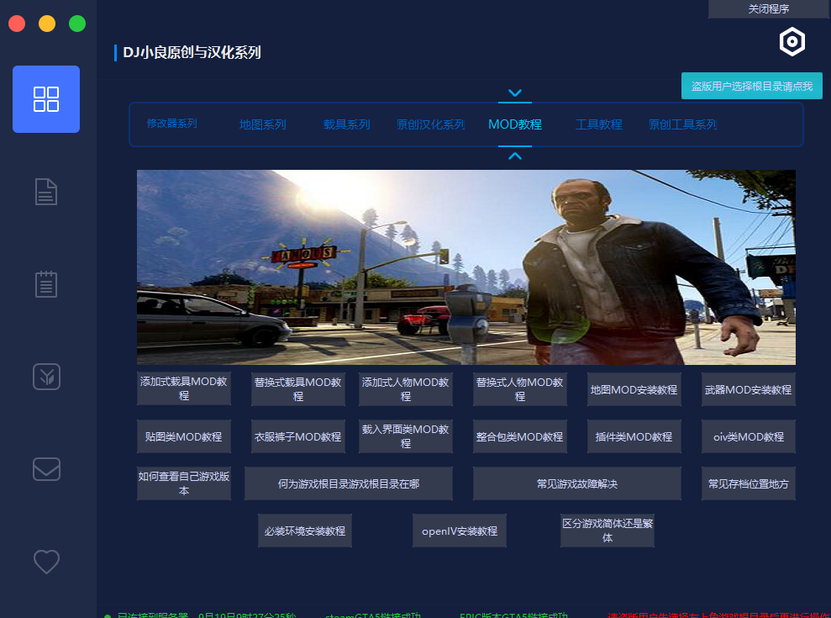Click the heart favorites sidebar icon

[x=46, y=561]
